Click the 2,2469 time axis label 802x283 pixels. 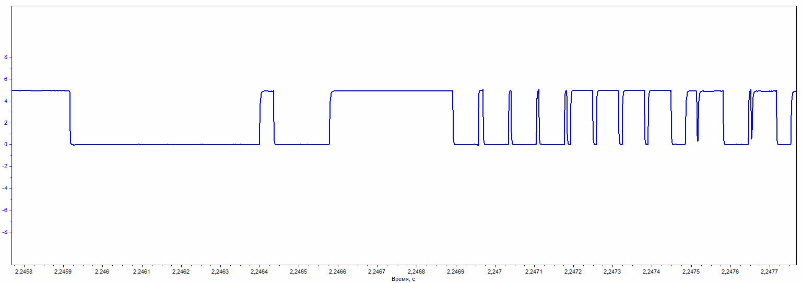pyautogui.click(x=455, y=272)
